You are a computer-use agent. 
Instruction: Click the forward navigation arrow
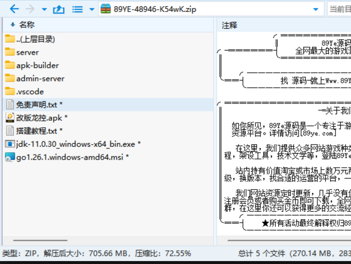point(30,9)
